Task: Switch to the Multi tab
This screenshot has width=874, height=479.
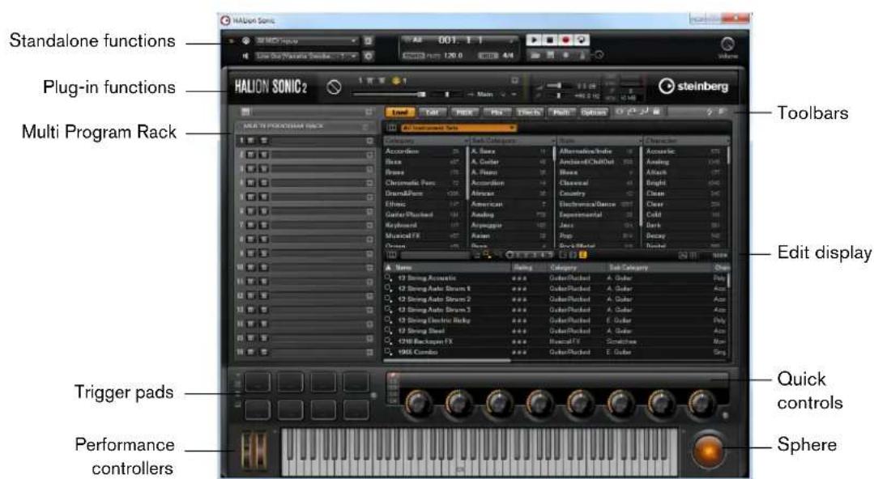Action: click(x=561, y=112)
